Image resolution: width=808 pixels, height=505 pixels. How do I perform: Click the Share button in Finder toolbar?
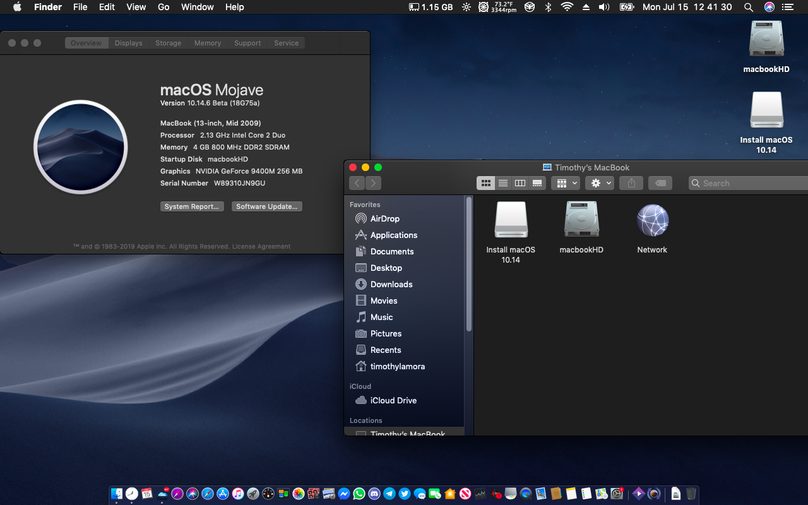click(x=631, y=183)
